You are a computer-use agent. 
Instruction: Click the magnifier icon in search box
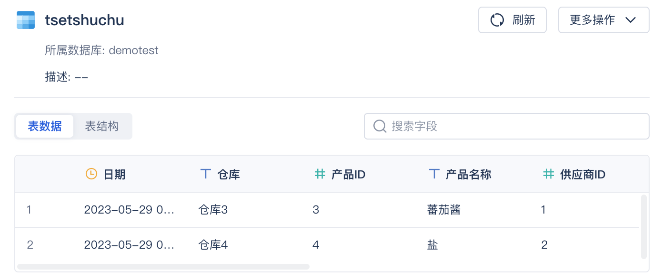(x=380, y=126)
